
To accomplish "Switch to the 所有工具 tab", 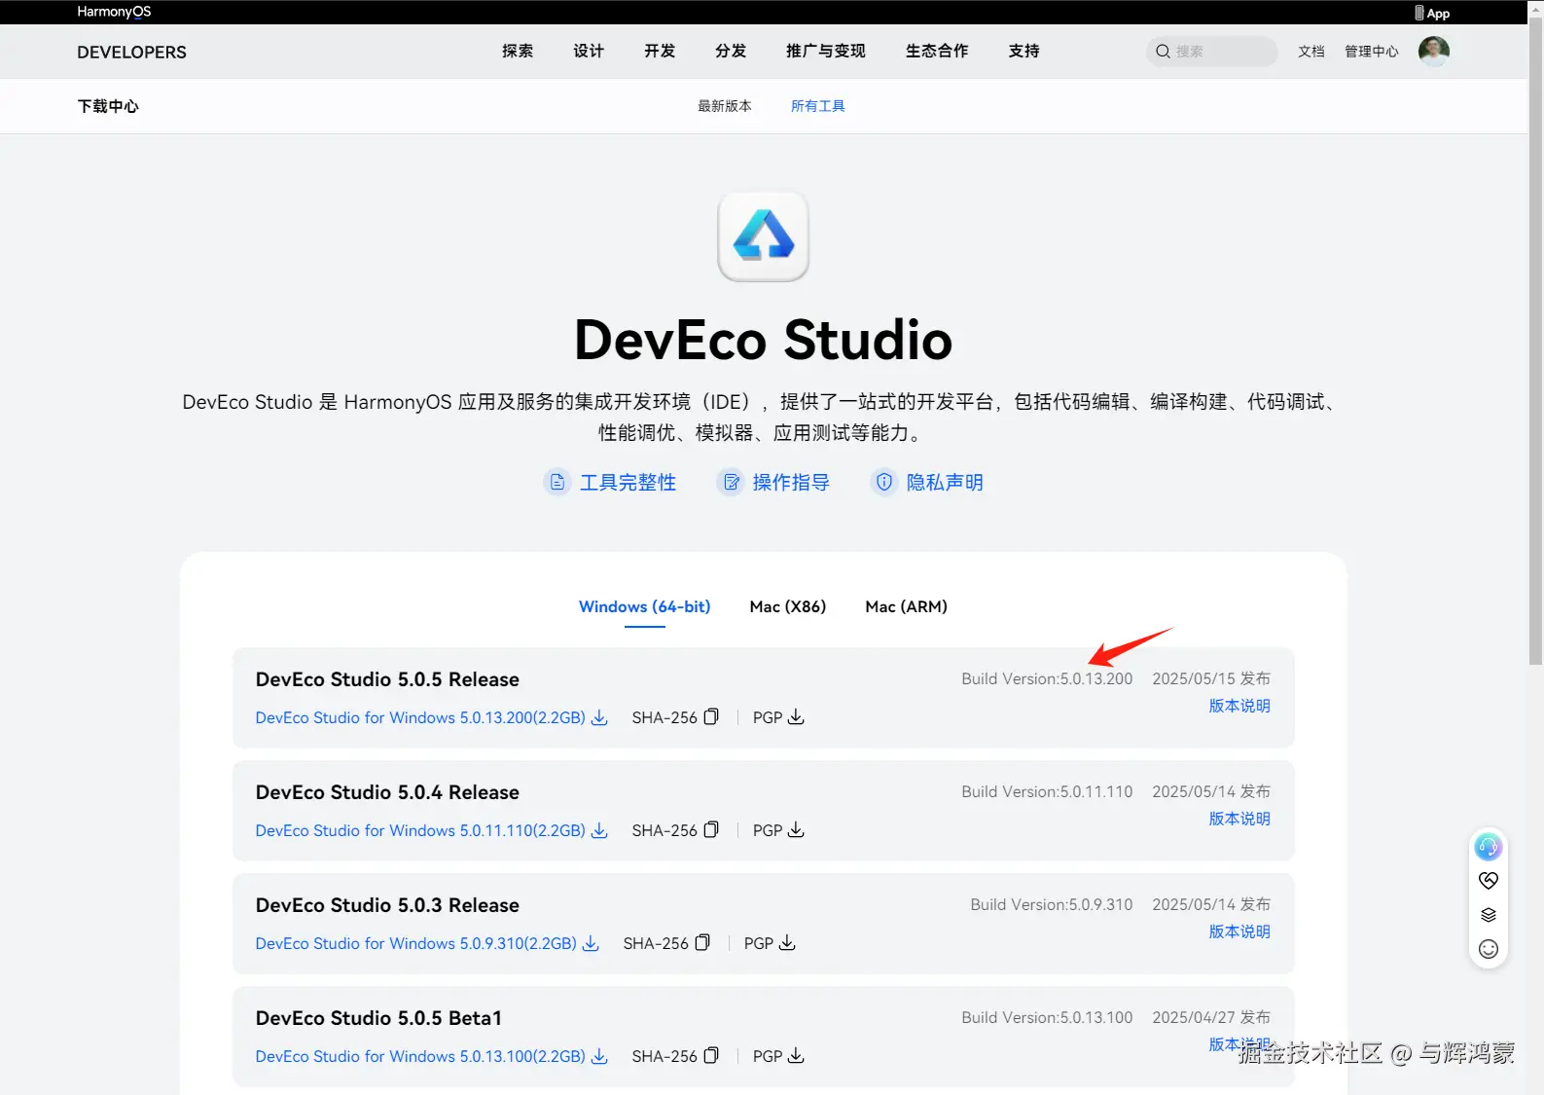I will 818,106.
